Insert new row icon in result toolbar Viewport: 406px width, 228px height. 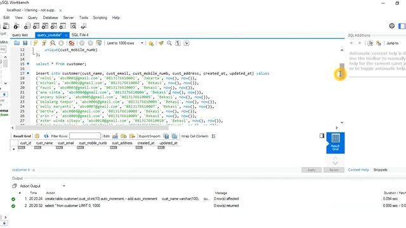(124, 136)
